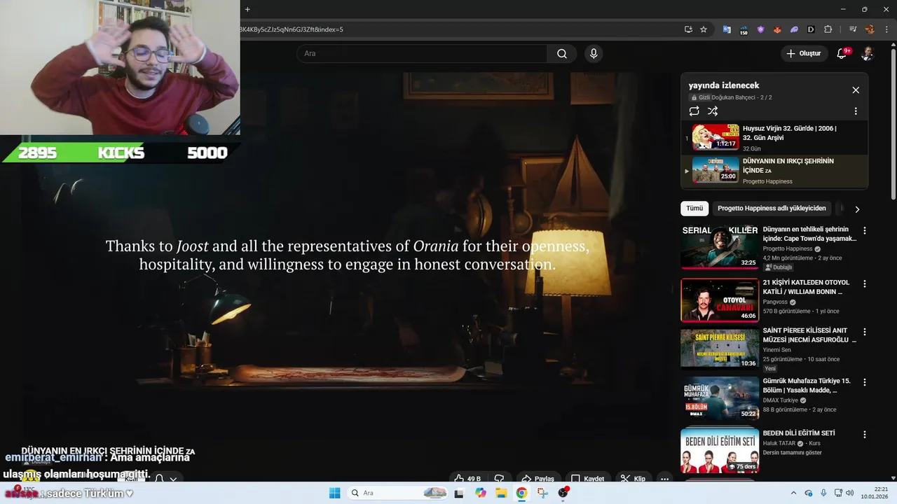Open BEDEN DİLİ EĞİTİM SETİ course thumbnail

click(x=720, y=450)
